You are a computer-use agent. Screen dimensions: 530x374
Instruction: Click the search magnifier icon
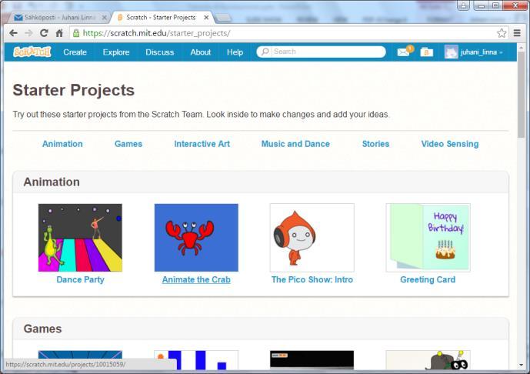tap(265, 52)
